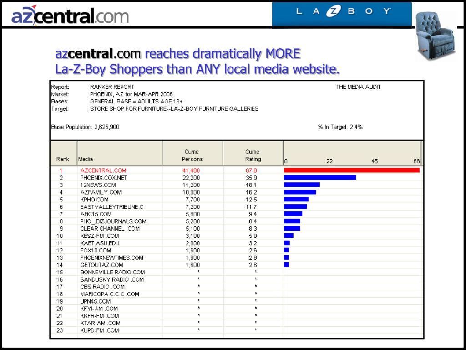
Task: Click the blue PHOENIX.COX.NET rating bar
Action: click(320, 178)
